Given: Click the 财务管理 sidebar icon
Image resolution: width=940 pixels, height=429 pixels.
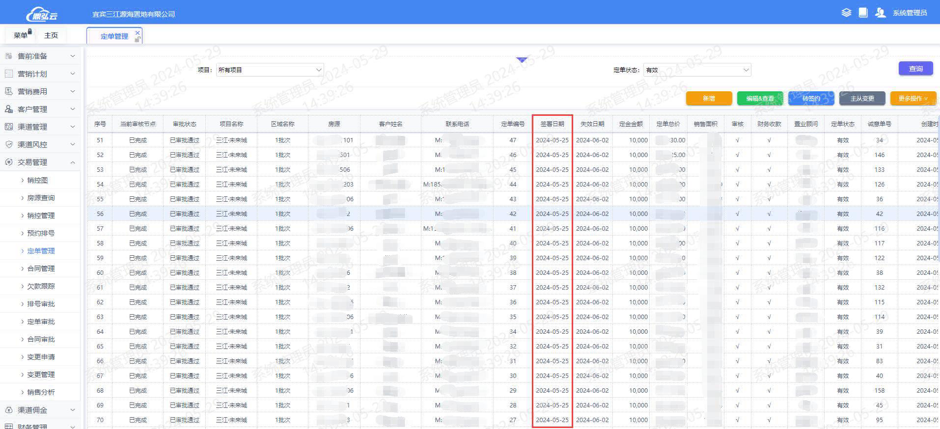Looking at the screenshot, I should click(8, 426).
